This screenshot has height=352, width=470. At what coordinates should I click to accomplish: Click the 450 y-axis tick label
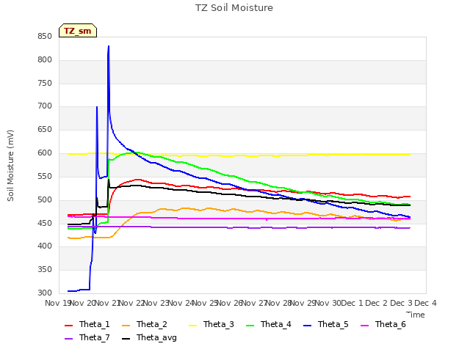point(45,223)
